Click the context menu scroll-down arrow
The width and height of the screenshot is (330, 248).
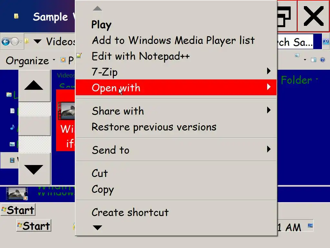pos(97,228)
